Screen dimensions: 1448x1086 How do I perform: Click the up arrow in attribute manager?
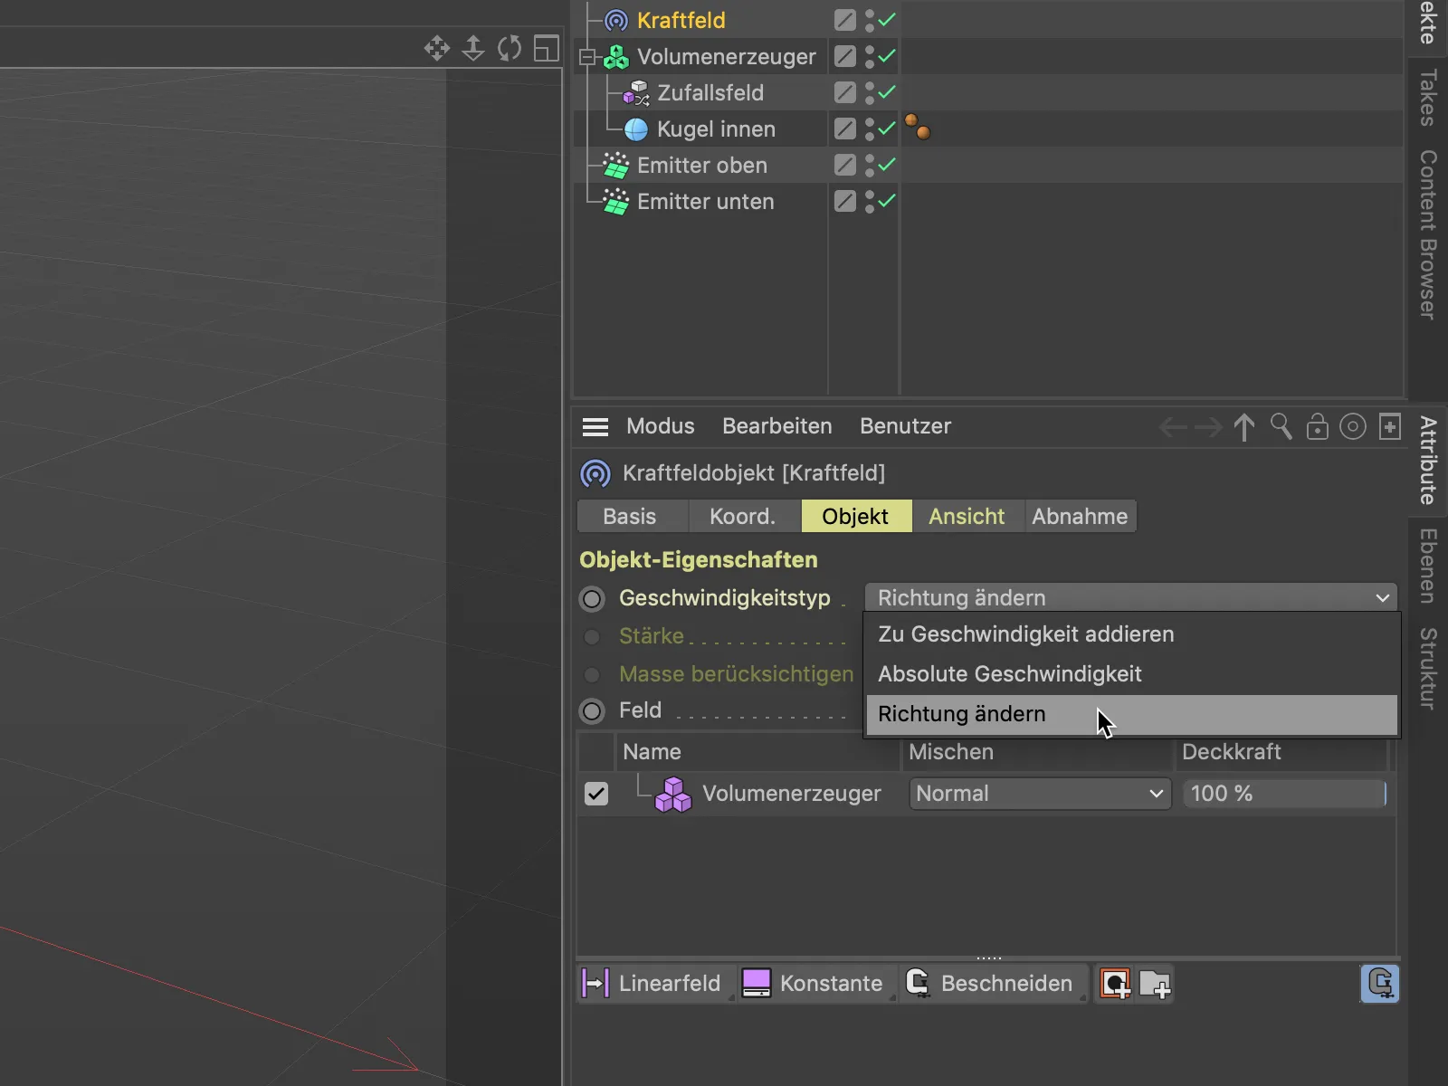coord(1244,427)
